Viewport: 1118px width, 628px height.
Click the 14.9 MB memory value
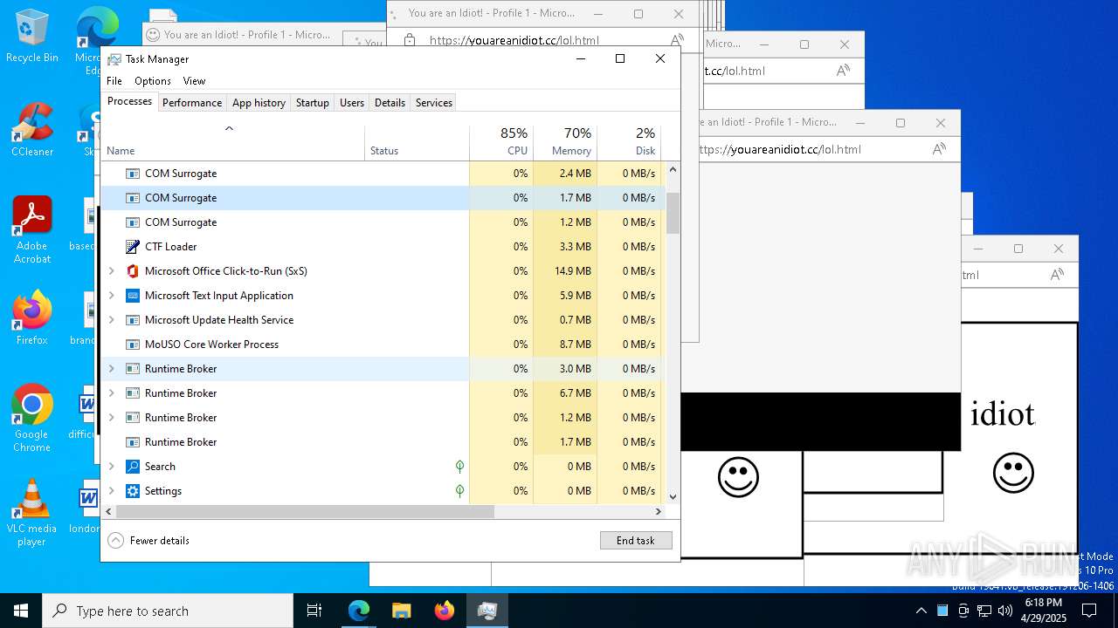click(572, 271)
